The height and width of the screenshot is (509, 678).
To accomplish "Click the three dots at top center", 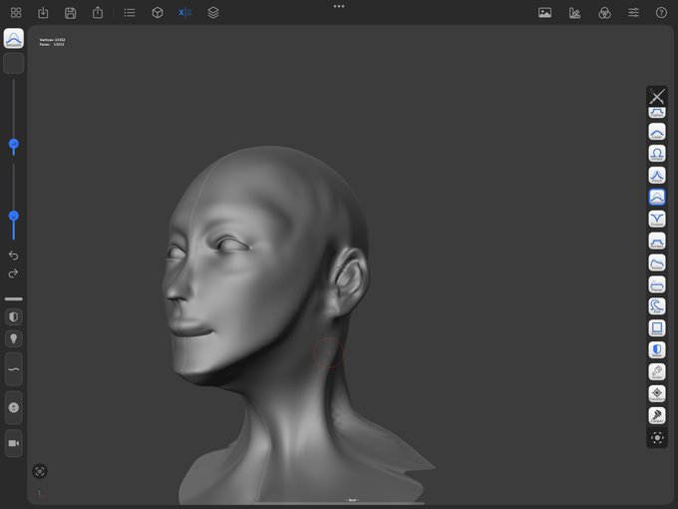I will (339, 6).
